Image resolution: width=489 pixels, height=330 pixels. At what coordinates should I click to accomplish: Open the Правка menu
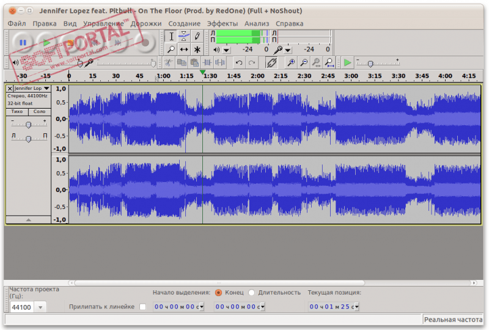pyautogui.click(x=45, y=24)
